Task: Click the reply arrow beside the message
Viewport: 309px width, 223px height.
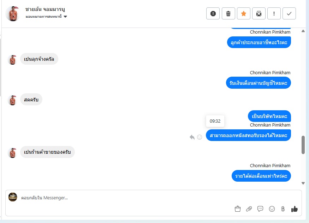Action: [x=192, y=137]
